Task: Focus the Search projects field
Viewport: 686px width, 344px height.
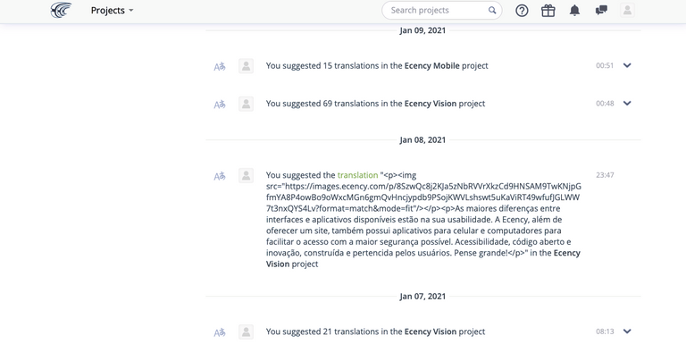Action: click(442, 10)
